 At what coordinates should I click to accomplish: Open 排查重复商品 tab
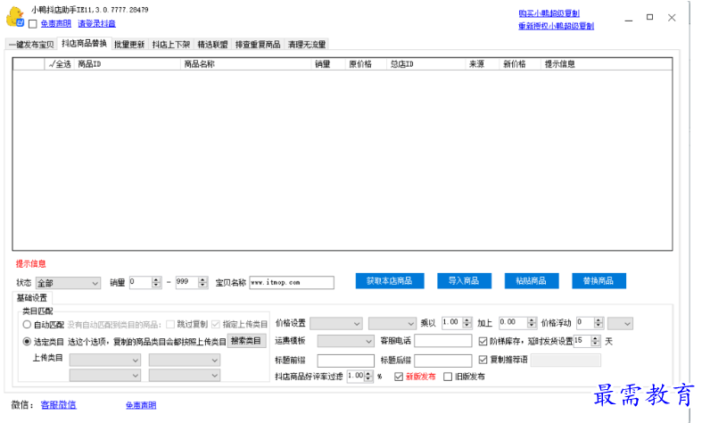point(258,45)
